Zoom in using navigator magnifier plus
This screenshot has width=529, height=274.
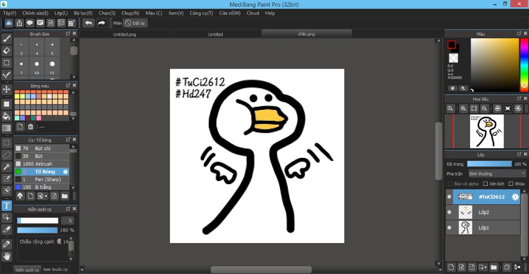pos(463,108)
